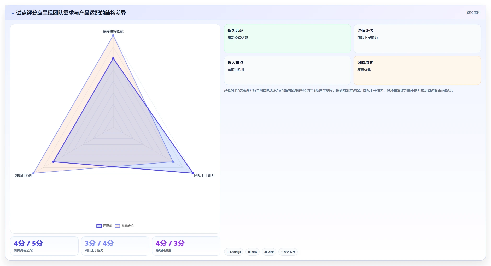Click the 实施难度 data point at 跨项目治理 corner
491x266 pixels.
pyautogui.click(x=33, y=173)
